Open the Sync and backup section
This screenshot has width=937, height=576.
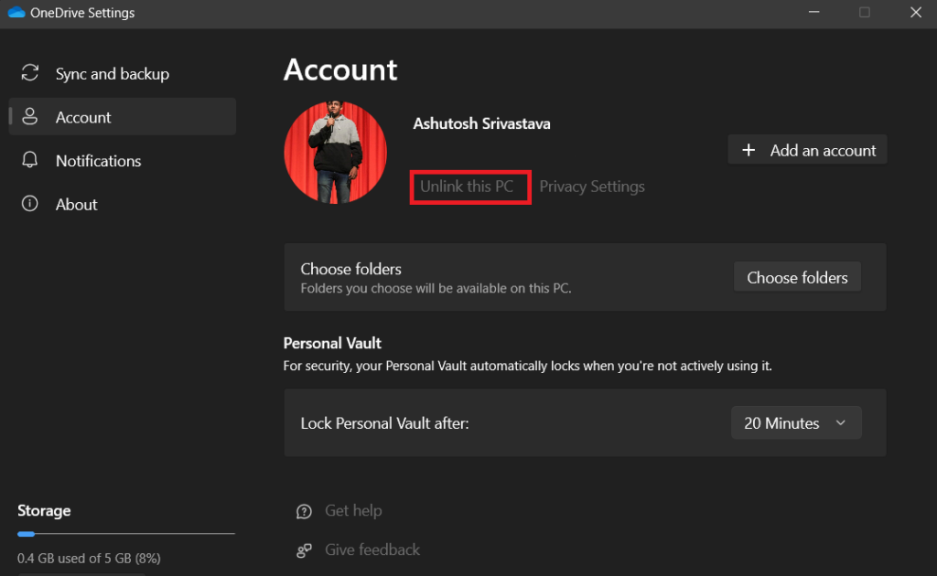[112, 74]
